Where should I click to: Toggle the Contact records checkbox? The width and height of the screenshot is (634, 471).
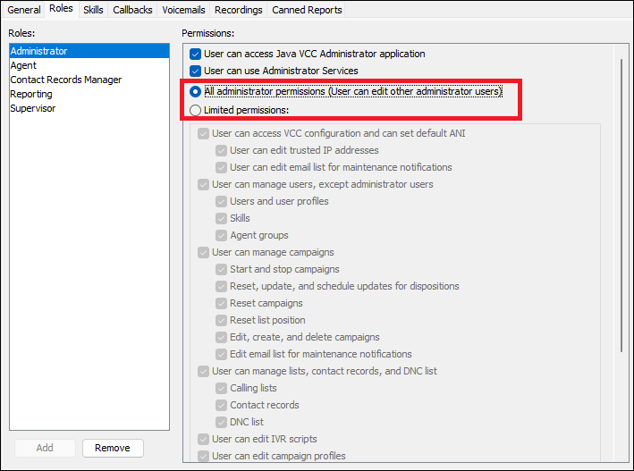[221, 405]
